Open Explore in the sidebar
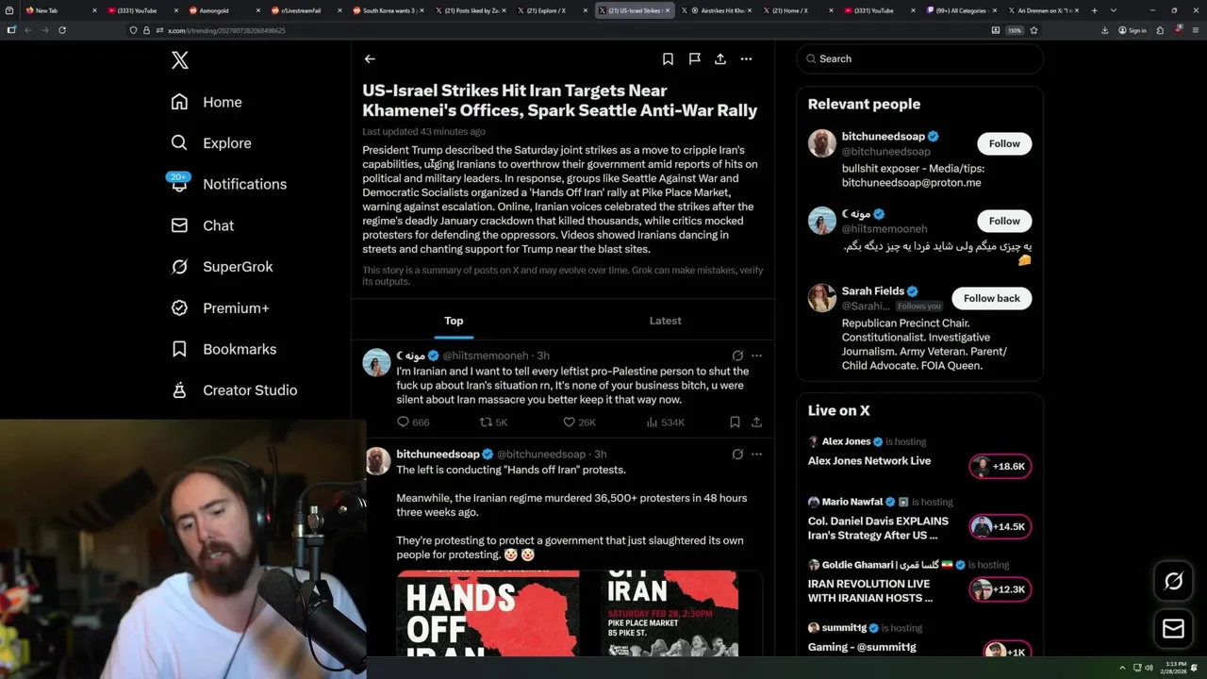This screenshot has height=679, width=1207. [211, 143]
